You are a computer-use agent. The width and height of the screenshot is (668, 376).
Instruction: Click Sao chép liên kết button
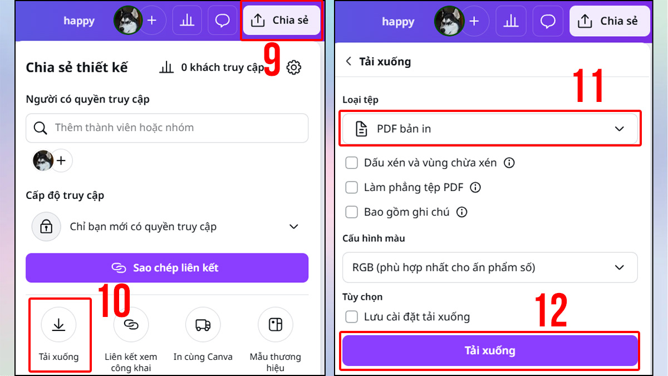[167, 268]
